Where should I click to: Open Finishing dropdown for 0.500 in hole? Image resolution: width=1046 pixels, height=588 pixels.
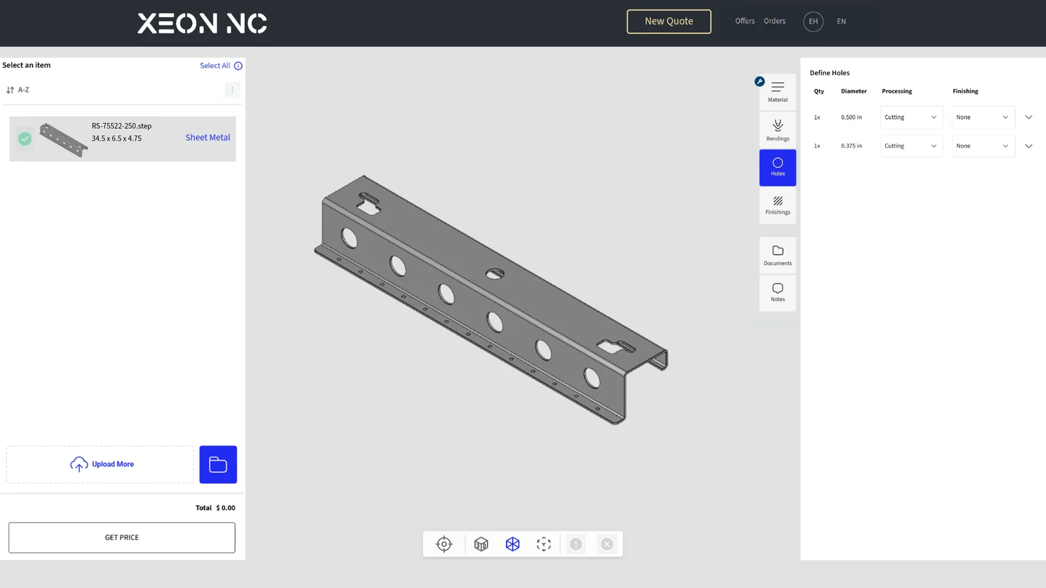pyautogui.click(x=983, y=118)
